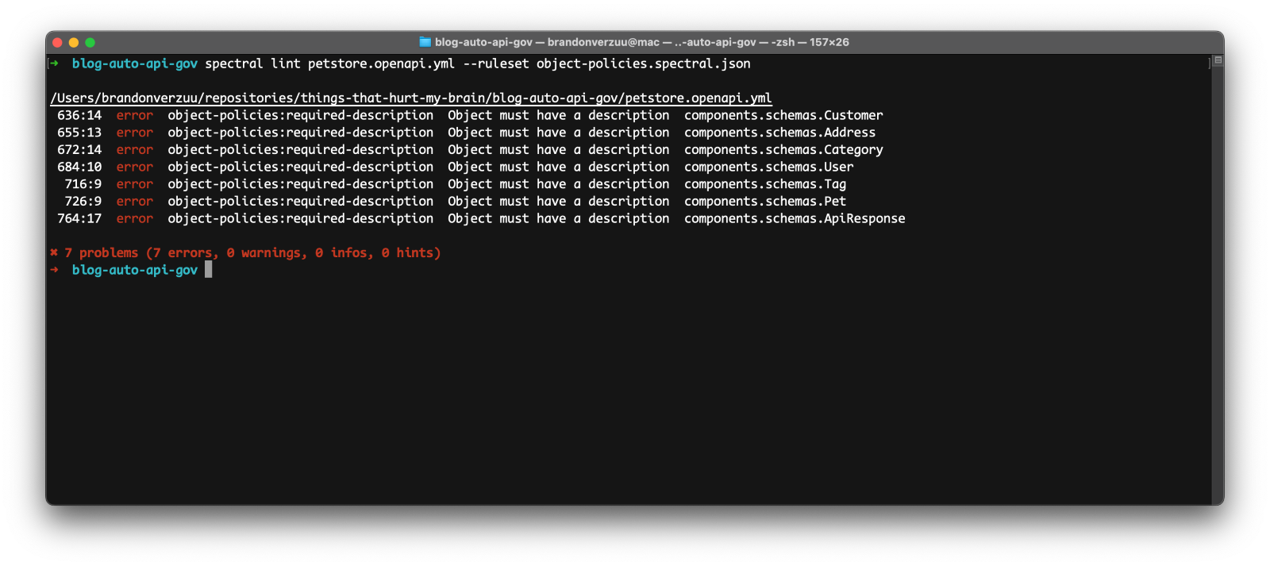
Task: Click components.schemas.ApiResponse text
Action: click(795, 219)
